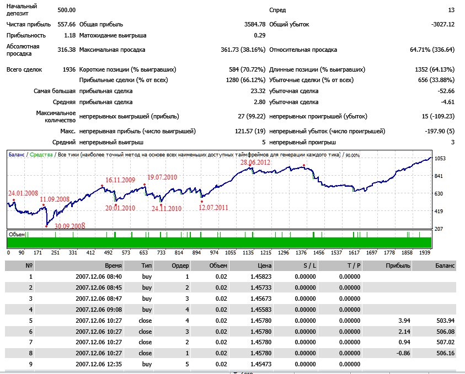Select maximal drawdown 361.73 (38.16%)

[x=243, y=50]
